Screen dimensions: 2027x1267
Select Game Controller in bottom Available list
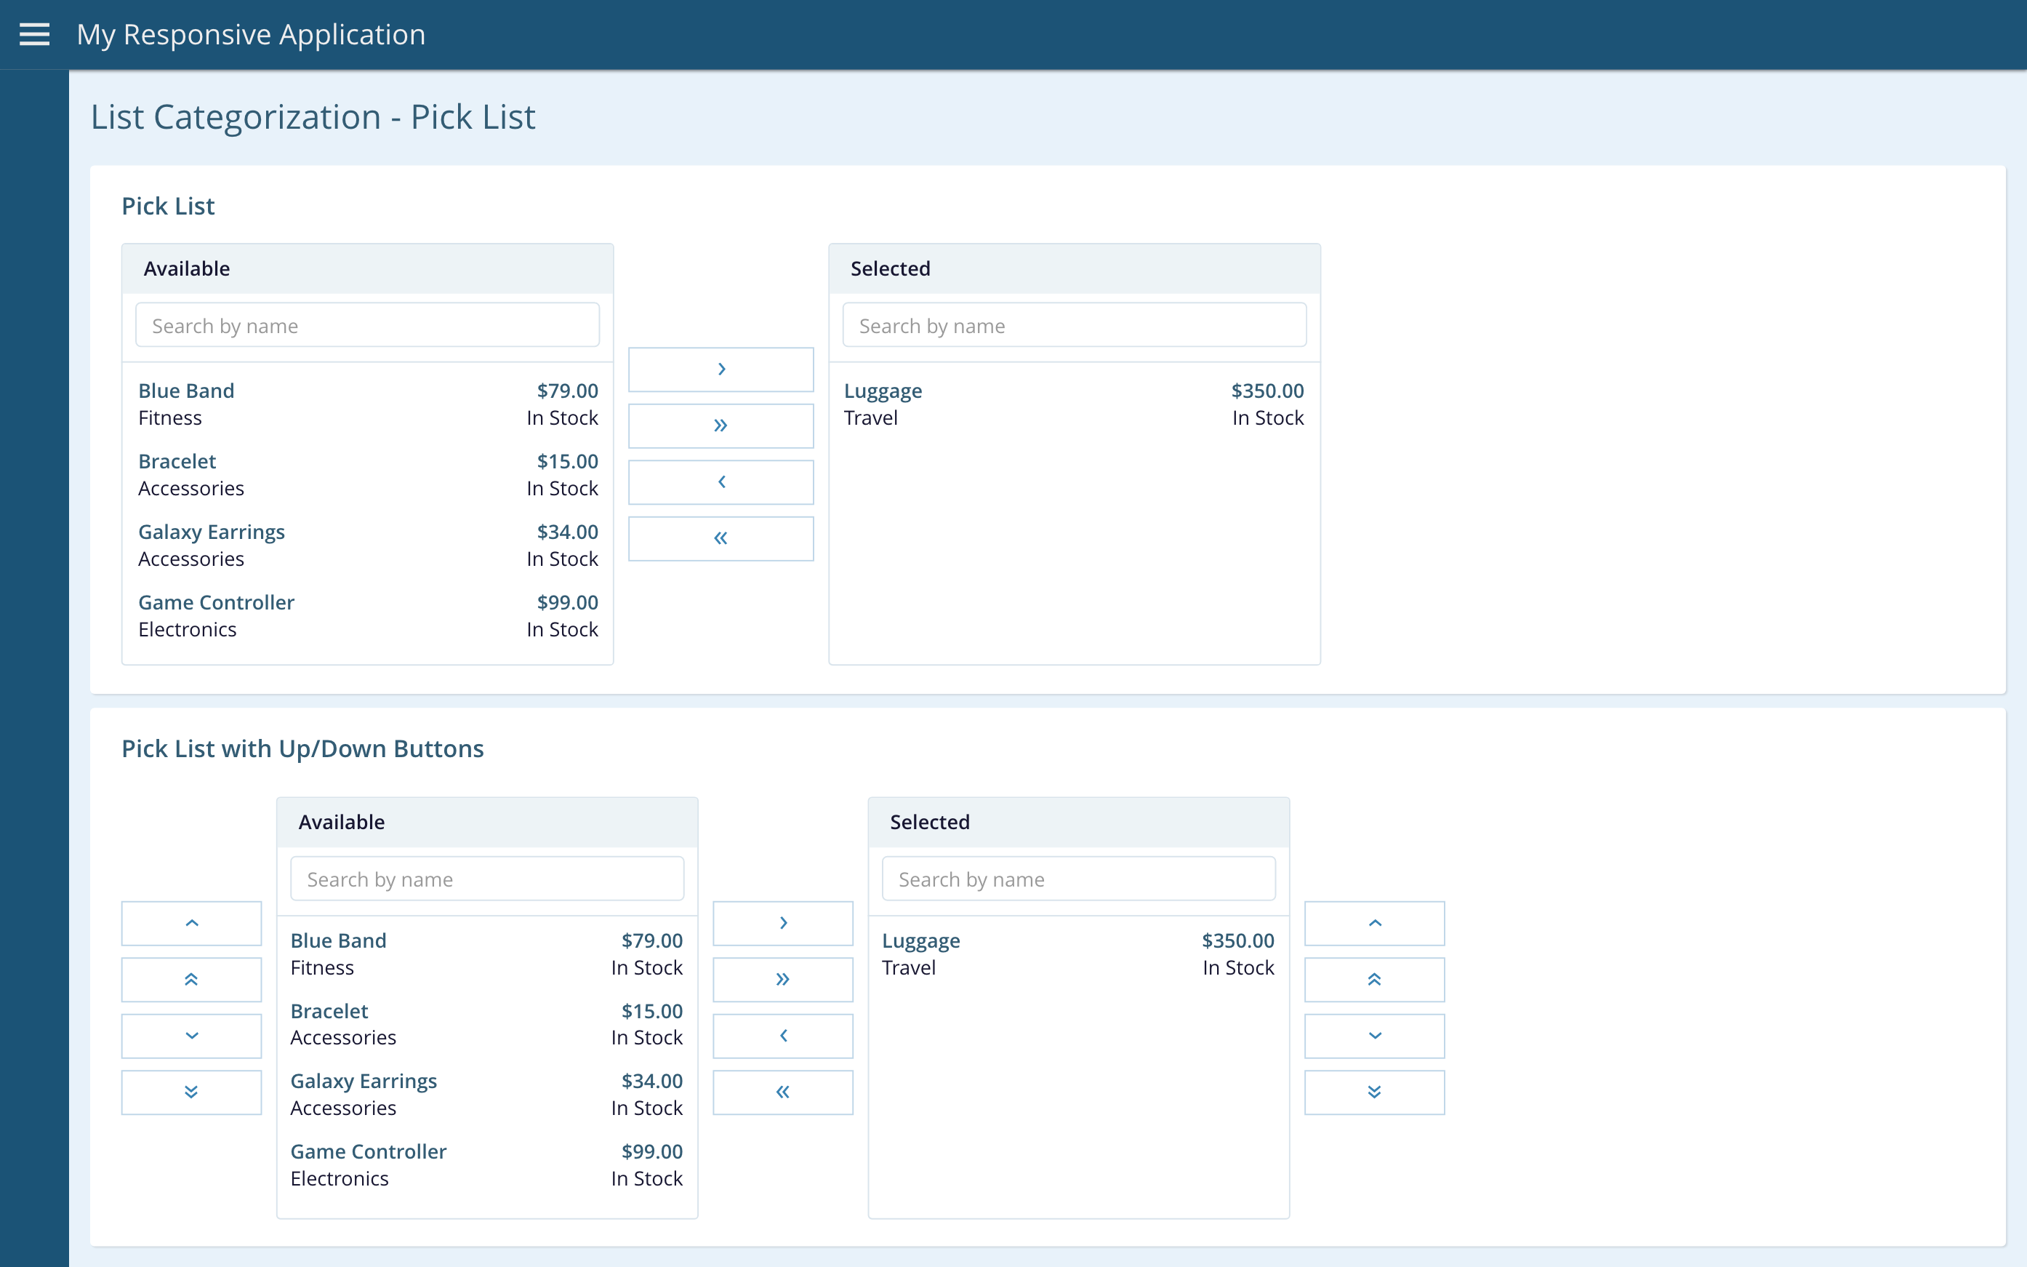pyautogui.click(x=486, y=1164)
